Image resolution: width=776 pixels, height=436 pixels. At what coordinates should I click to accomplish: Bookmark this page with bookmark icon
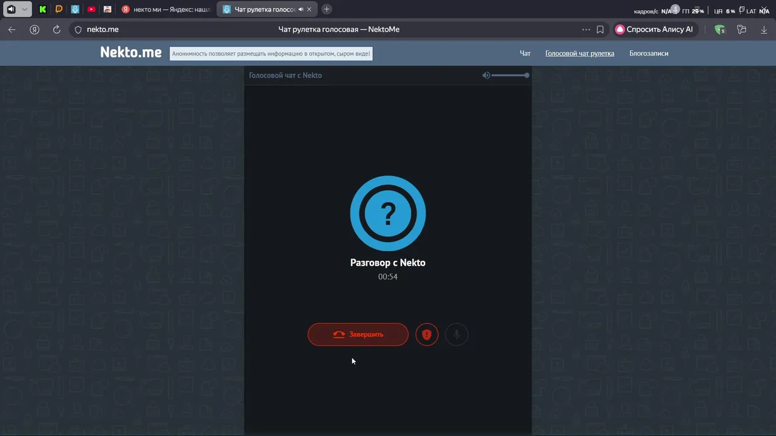[x=600, y=29]
